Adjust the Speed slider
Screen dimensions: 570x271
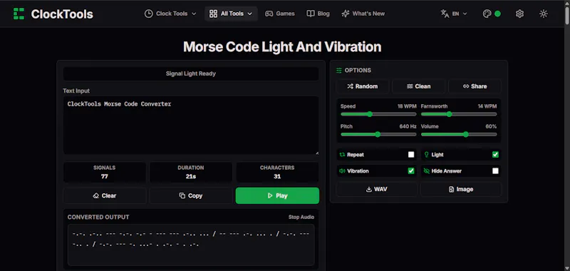click(x=378, y=114)
